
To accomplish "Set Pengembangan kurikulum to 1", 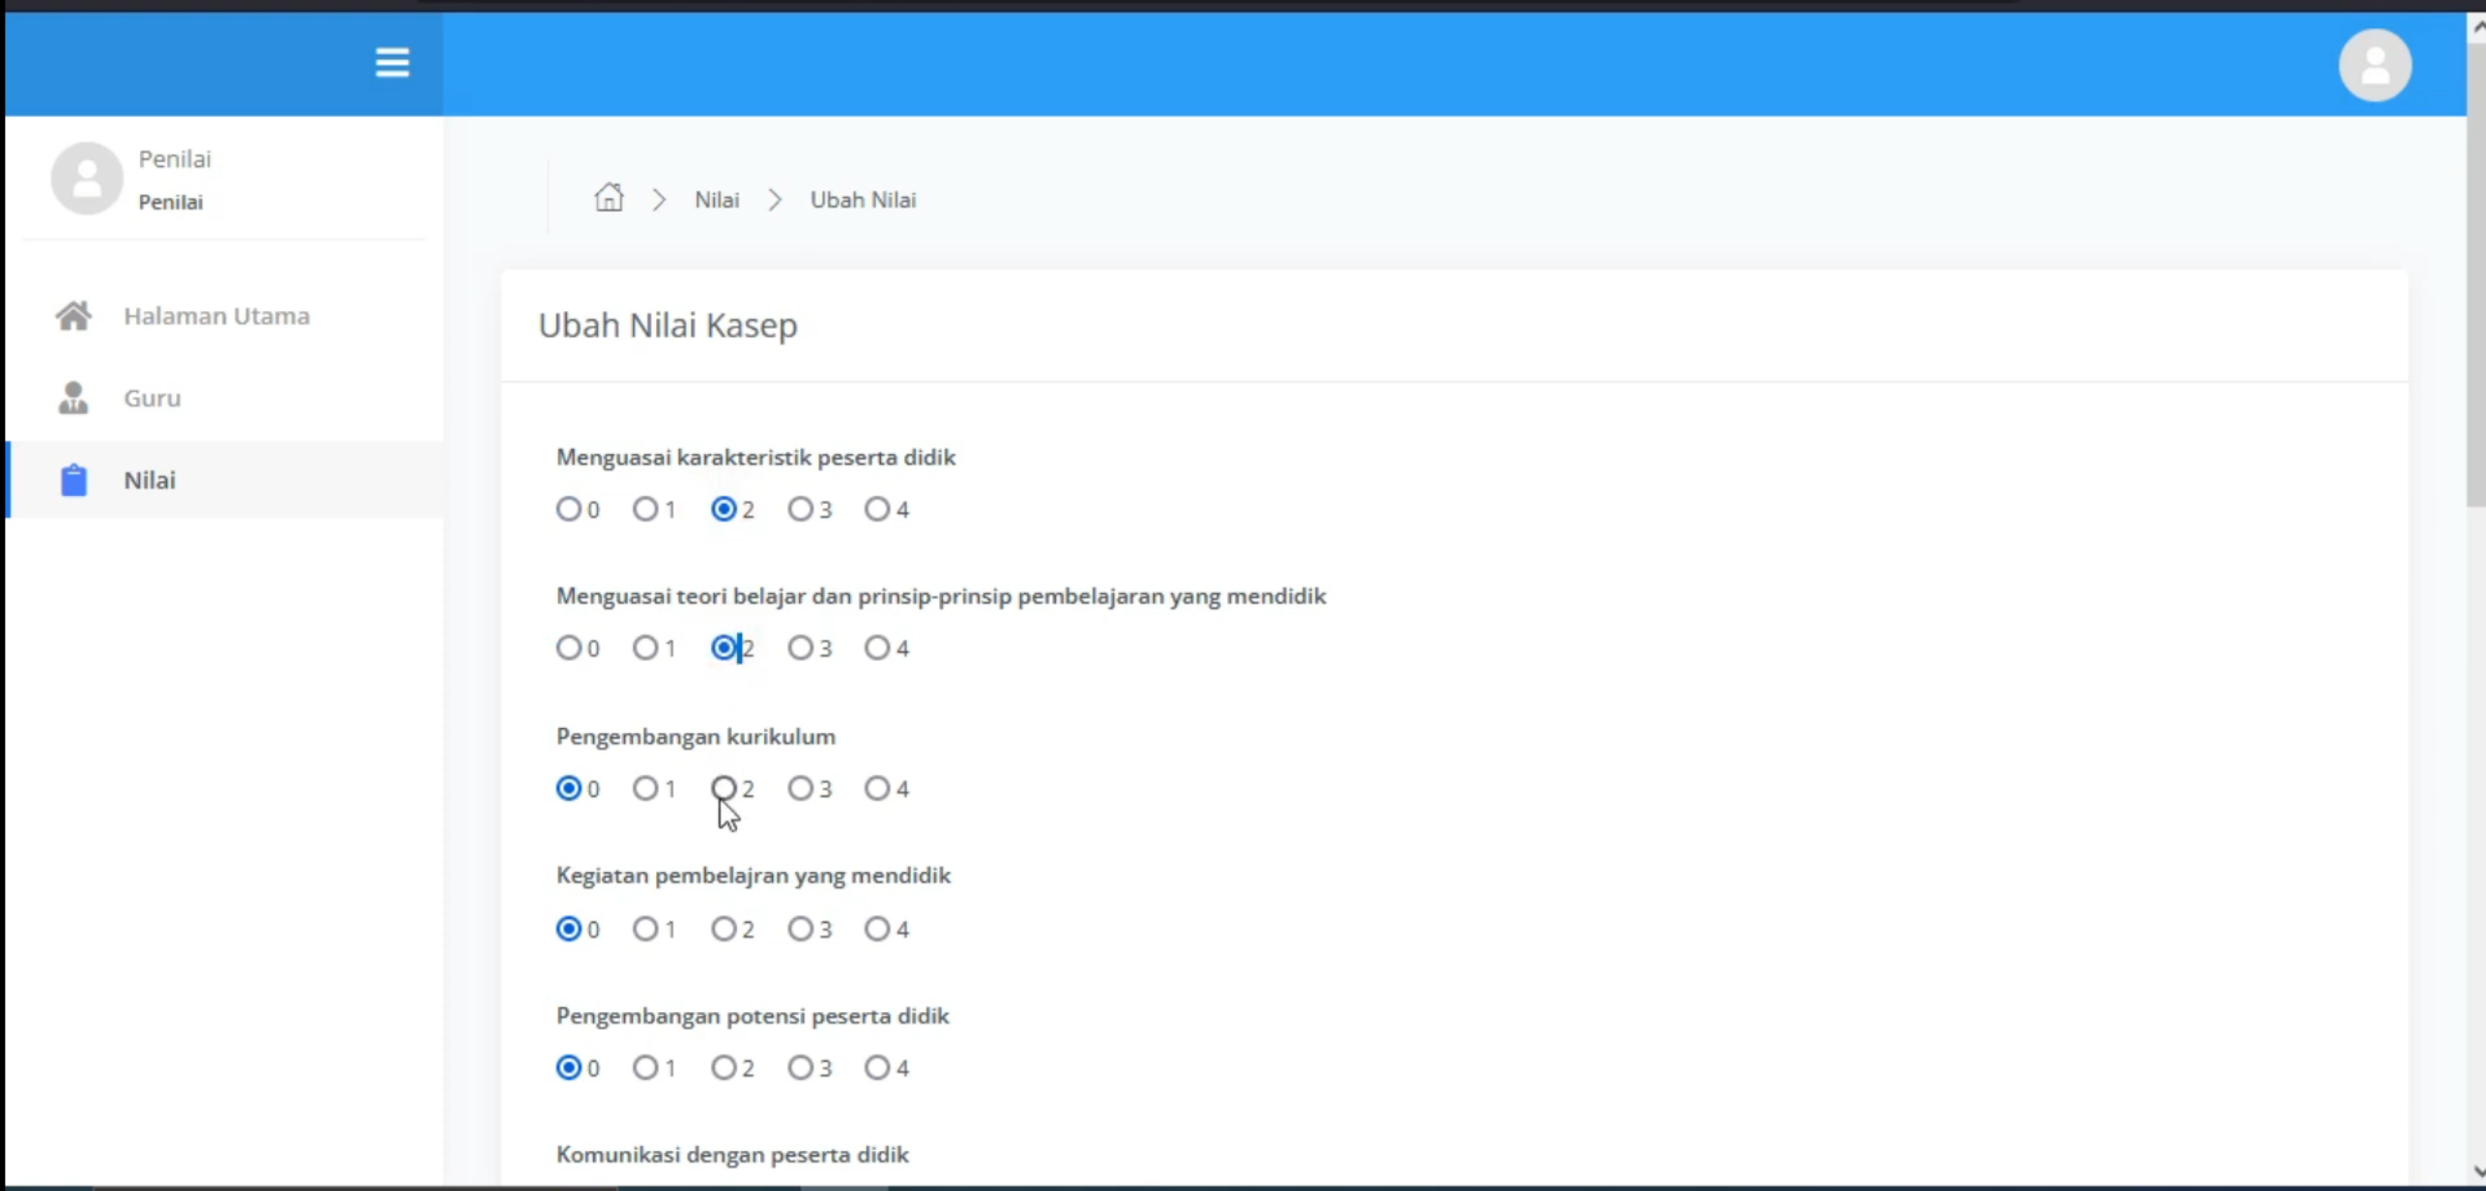I will point(646,788).
